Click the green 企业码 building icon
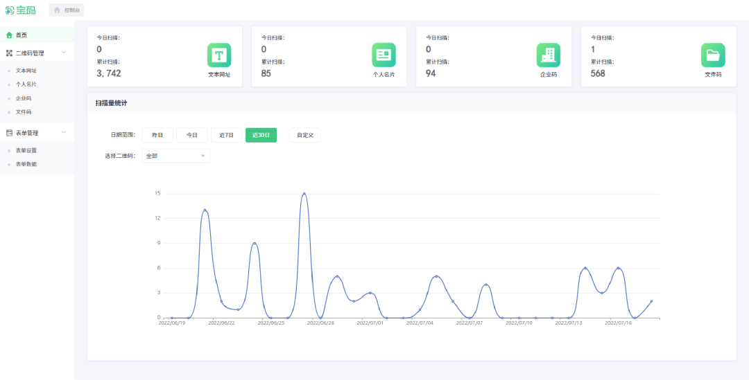The width and height of the screenshot is (749, 380). [548, 55]
